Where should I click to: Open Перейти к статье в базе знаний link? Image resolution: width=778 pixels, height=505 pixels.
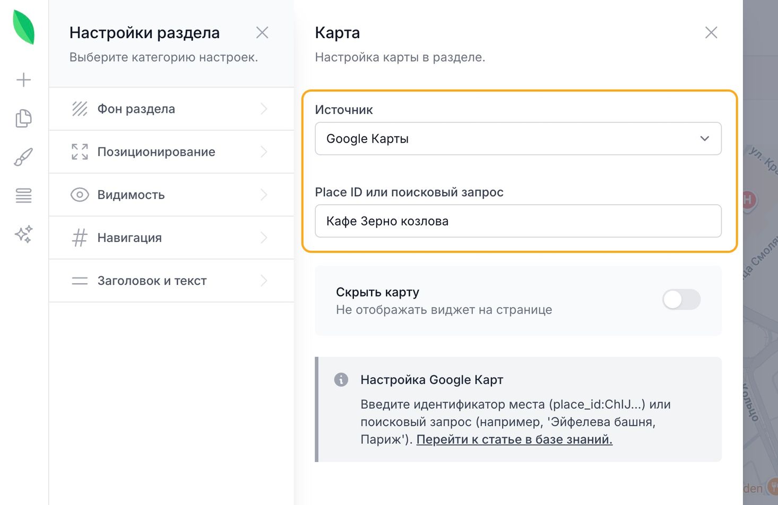[514, 440]
